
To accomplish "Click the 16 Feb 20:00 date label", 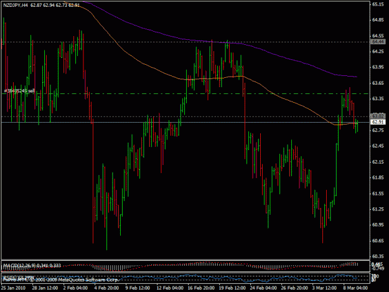I will click(201, 288).
